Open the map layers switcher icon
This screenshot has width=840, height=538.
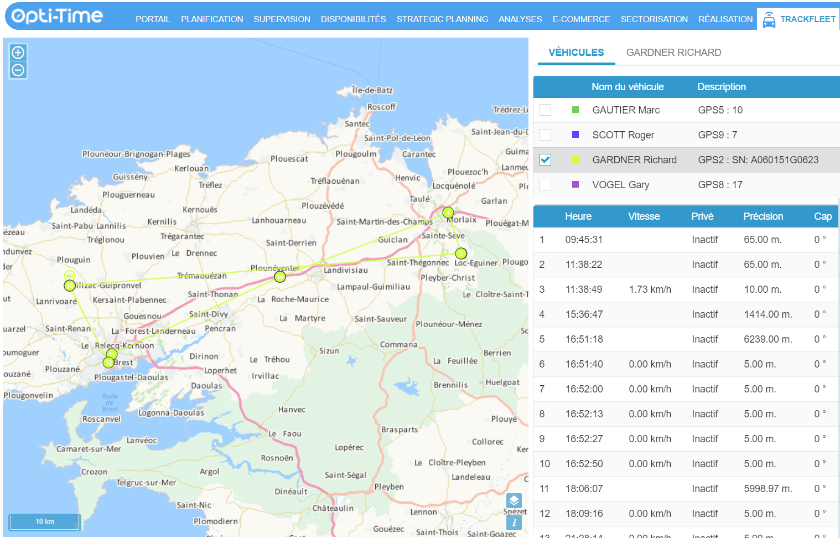point(514,500)
